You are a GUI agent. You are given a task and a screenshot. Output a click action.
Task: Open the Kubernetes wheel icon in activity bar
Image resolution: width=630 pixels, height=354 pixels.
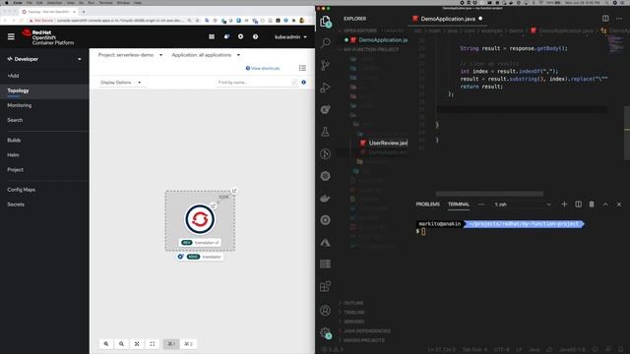click(326, 176)
